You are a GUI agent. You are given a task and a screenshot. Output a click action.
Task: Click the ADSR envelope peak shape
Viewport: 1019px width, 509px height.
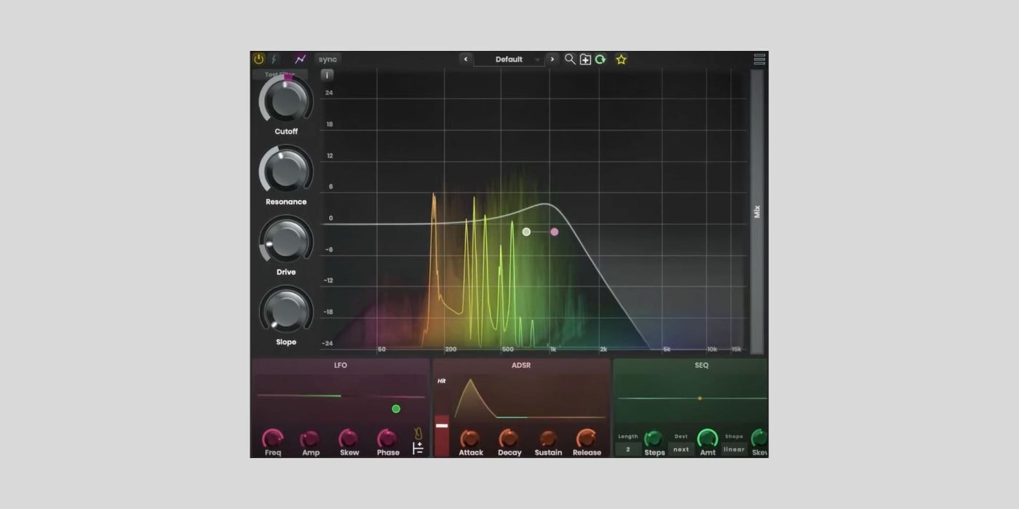471,397
